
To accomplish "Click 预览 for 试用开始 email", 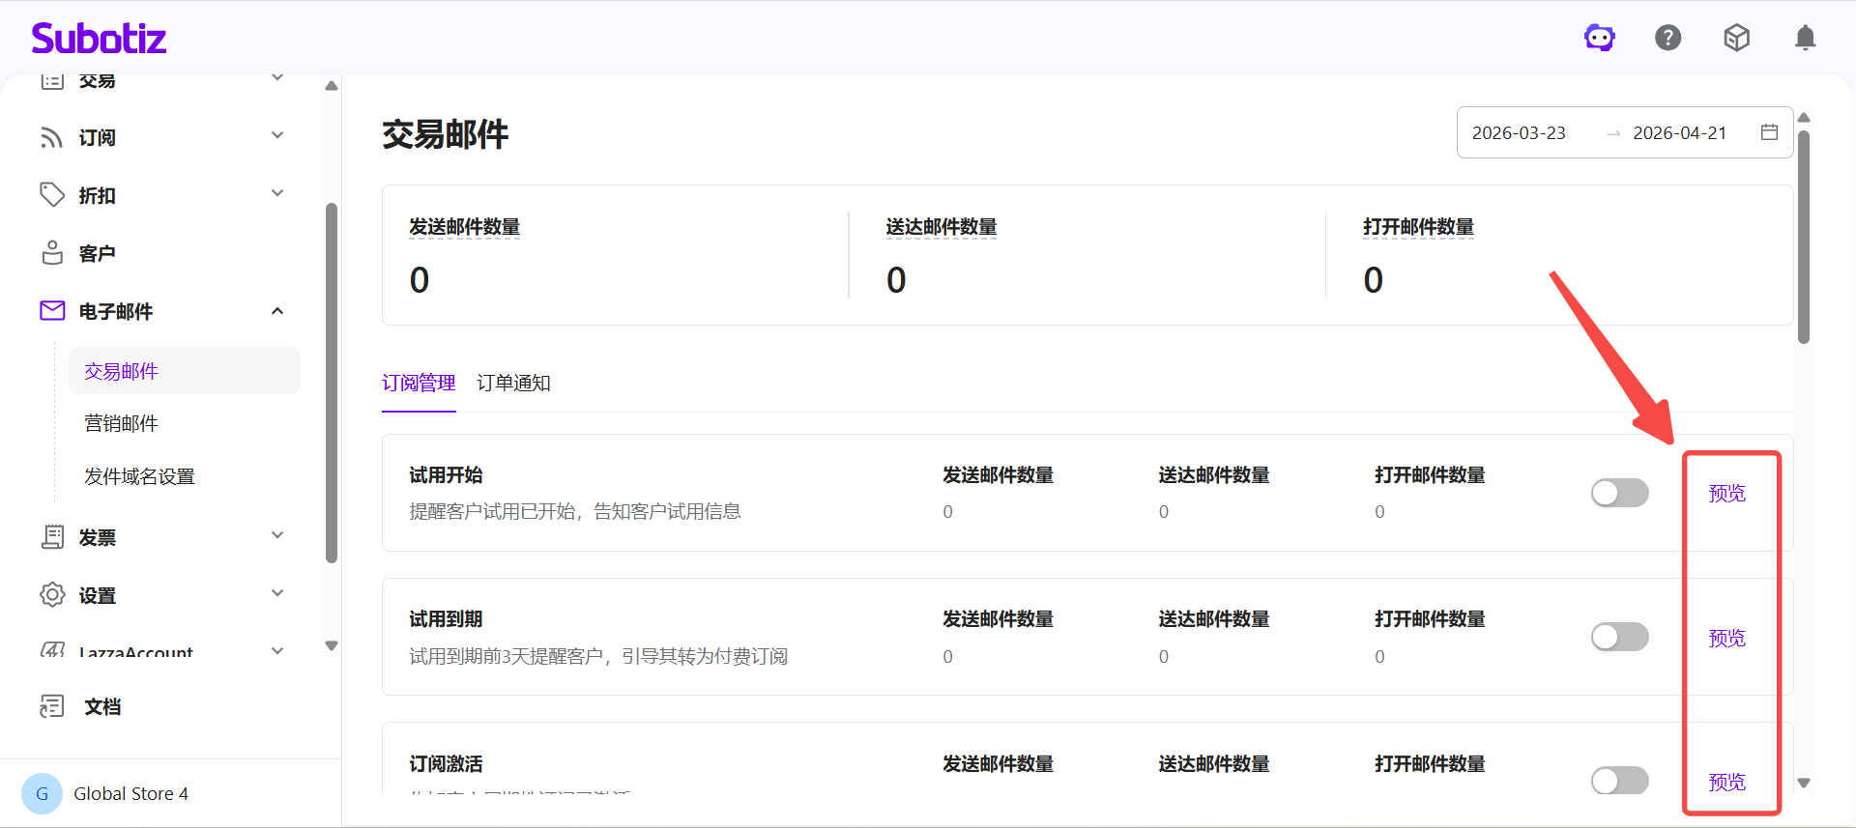I will coord(1726,494).
